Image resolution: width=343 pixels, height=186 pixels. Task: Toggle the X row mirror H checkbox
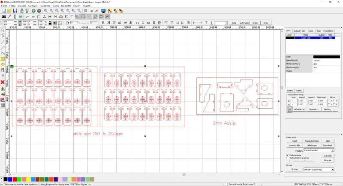click(329, 101)
